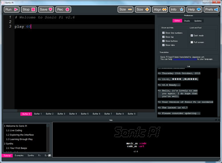Screen dimensions: 222x163
Task: Open the Synths help tab
Action: 31,155
